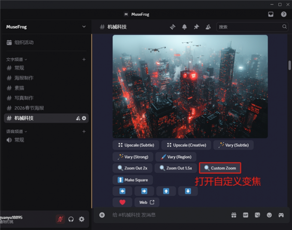Screen dimensions: 292x230
Task: Toggle microphone mute button
Action: [x=60, y=219]
